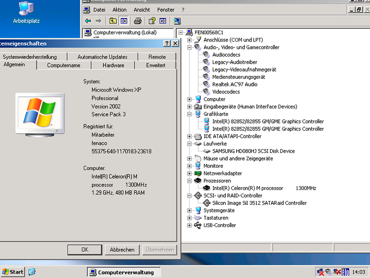Toggle the console tree pane icon
The width and height of the screenshot is (370, 278).
pos(124,21)
